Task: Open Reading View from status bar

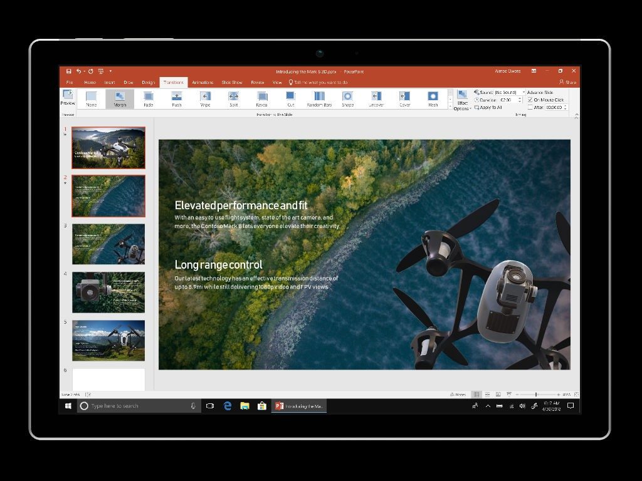Action: click(498, 395)
